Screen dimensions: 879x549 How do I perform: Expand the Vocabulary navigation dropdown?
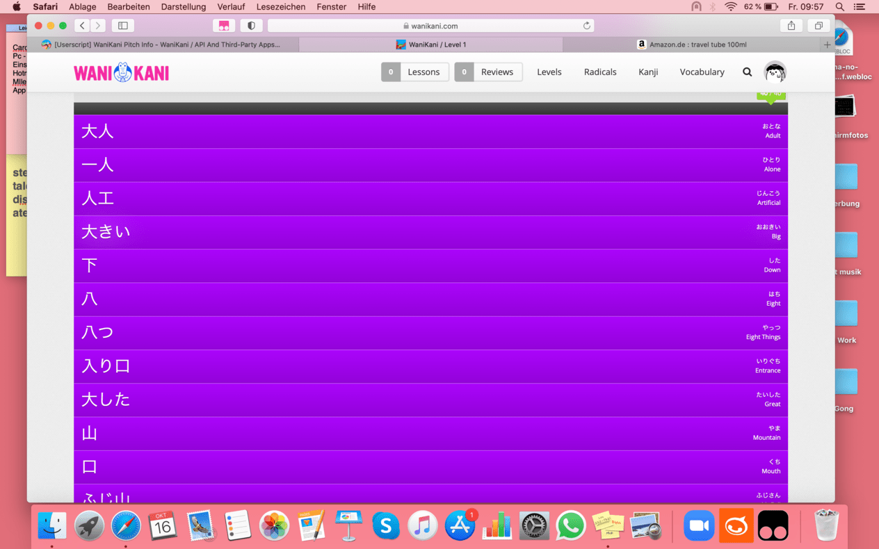coord(702,72)
